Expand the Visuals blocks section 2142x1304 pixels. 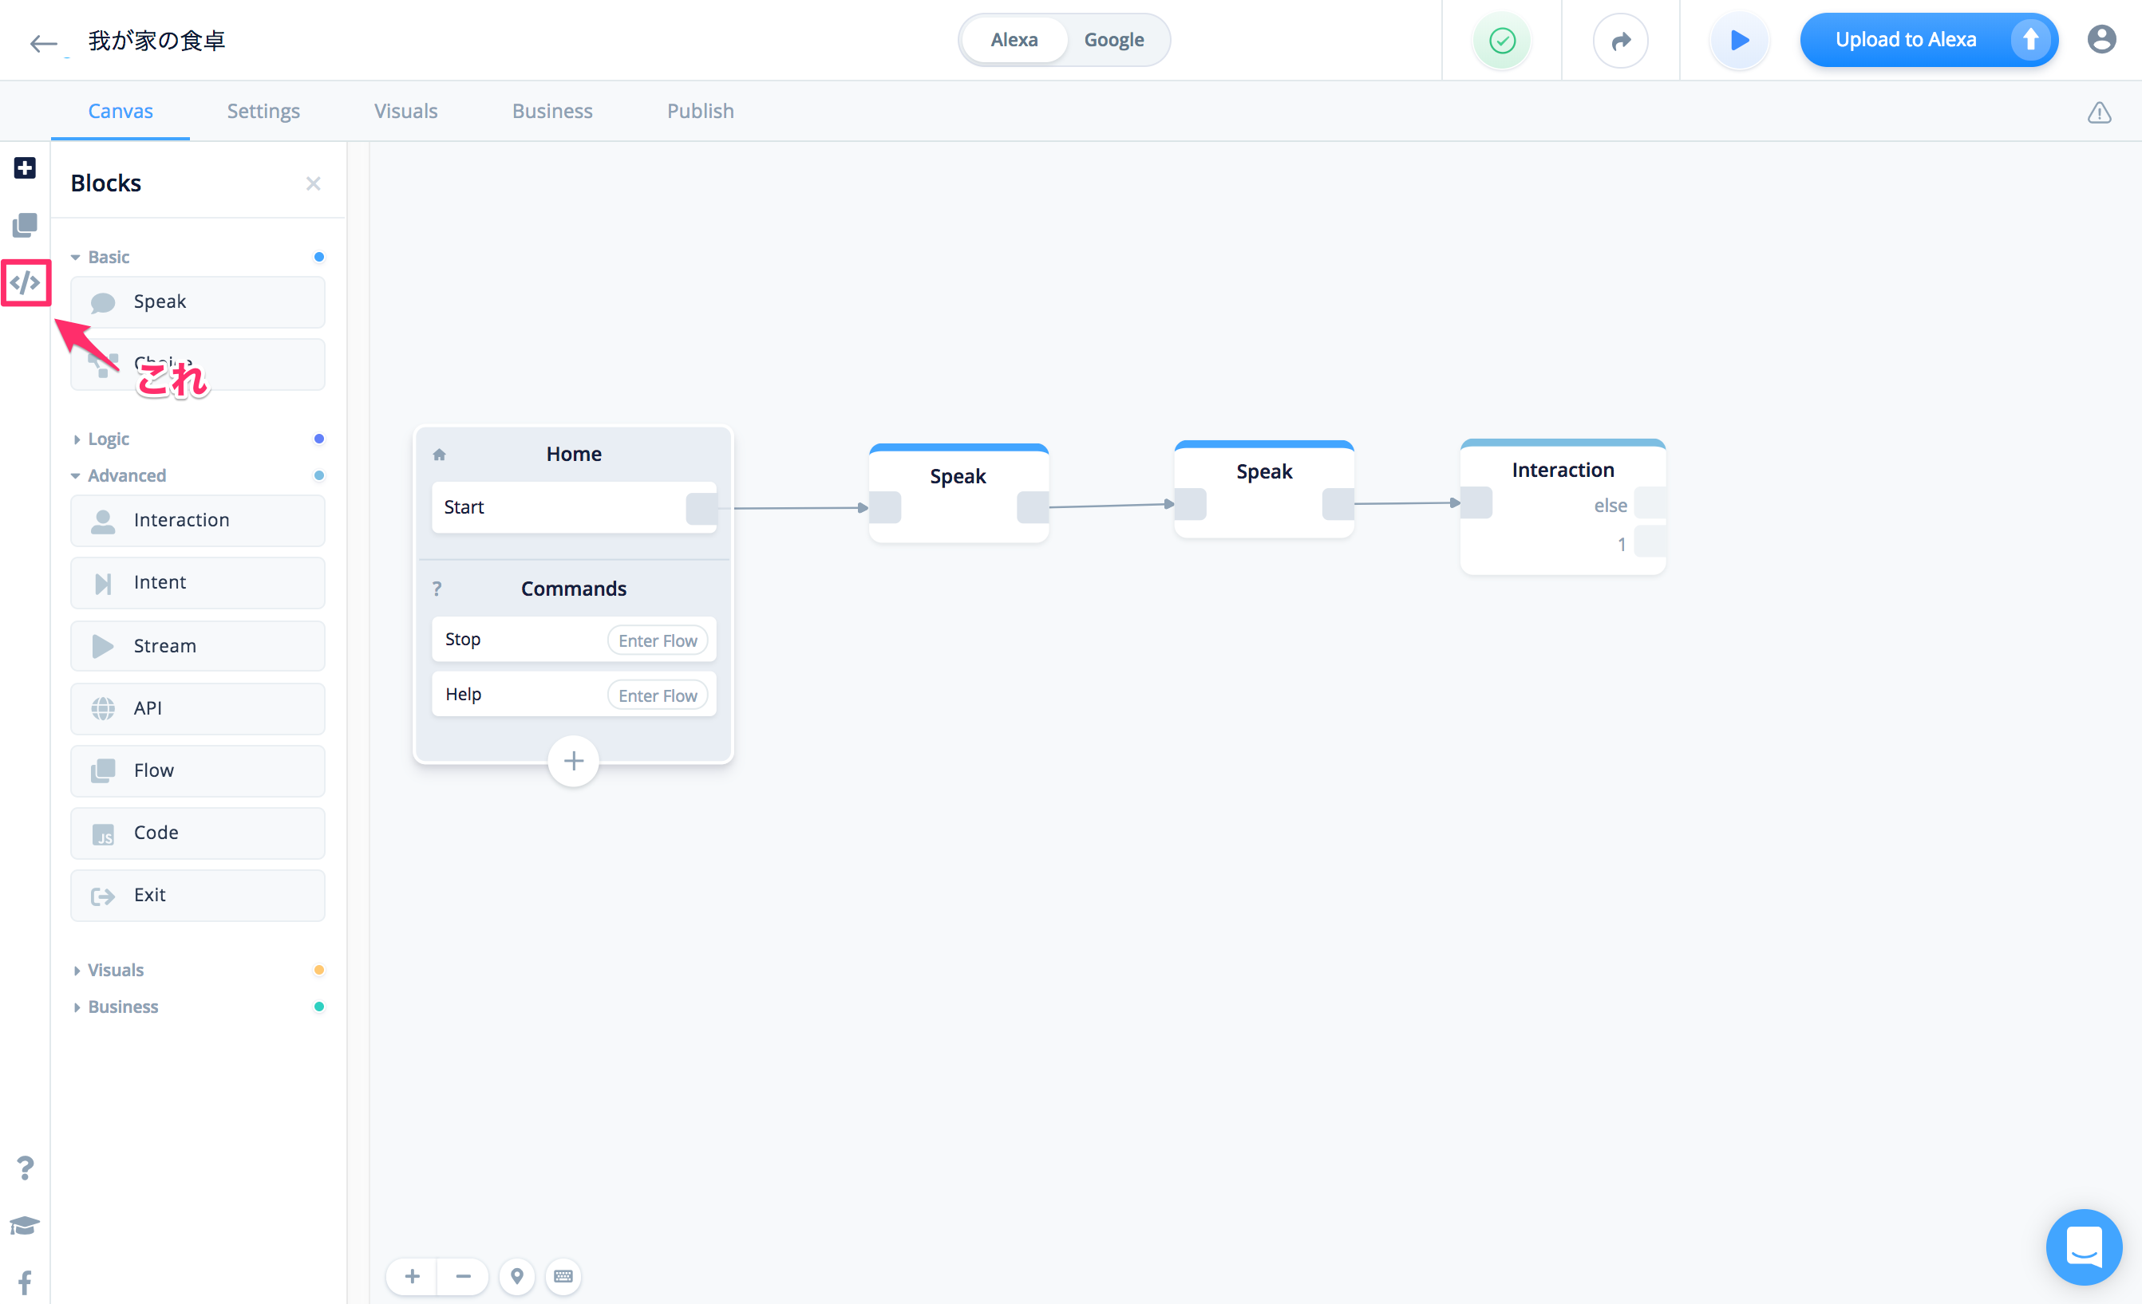[x=115, y=970]
